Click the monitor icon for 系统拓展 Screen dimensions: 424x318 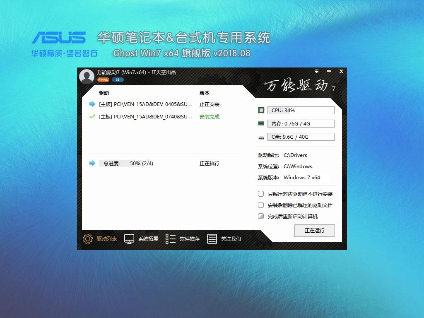tap(129, 239)
